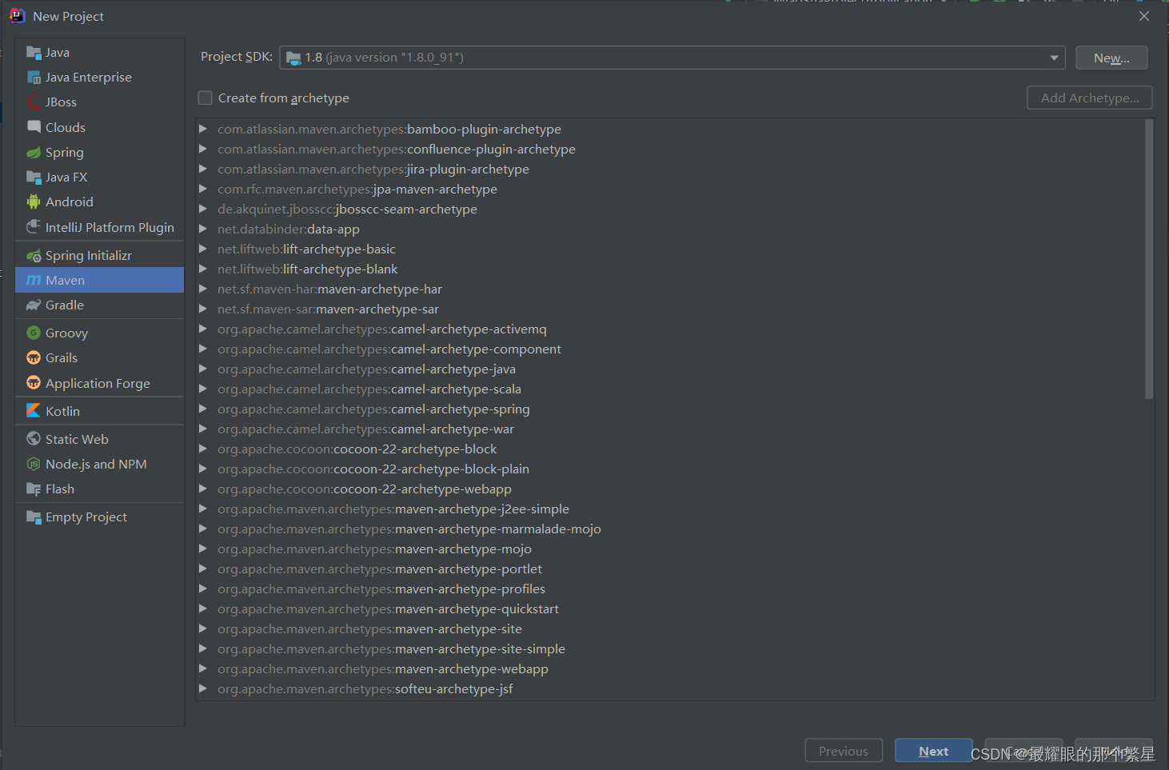
Task: Open the Project SDK dropdown arrow
Action: pos(1054,58)
